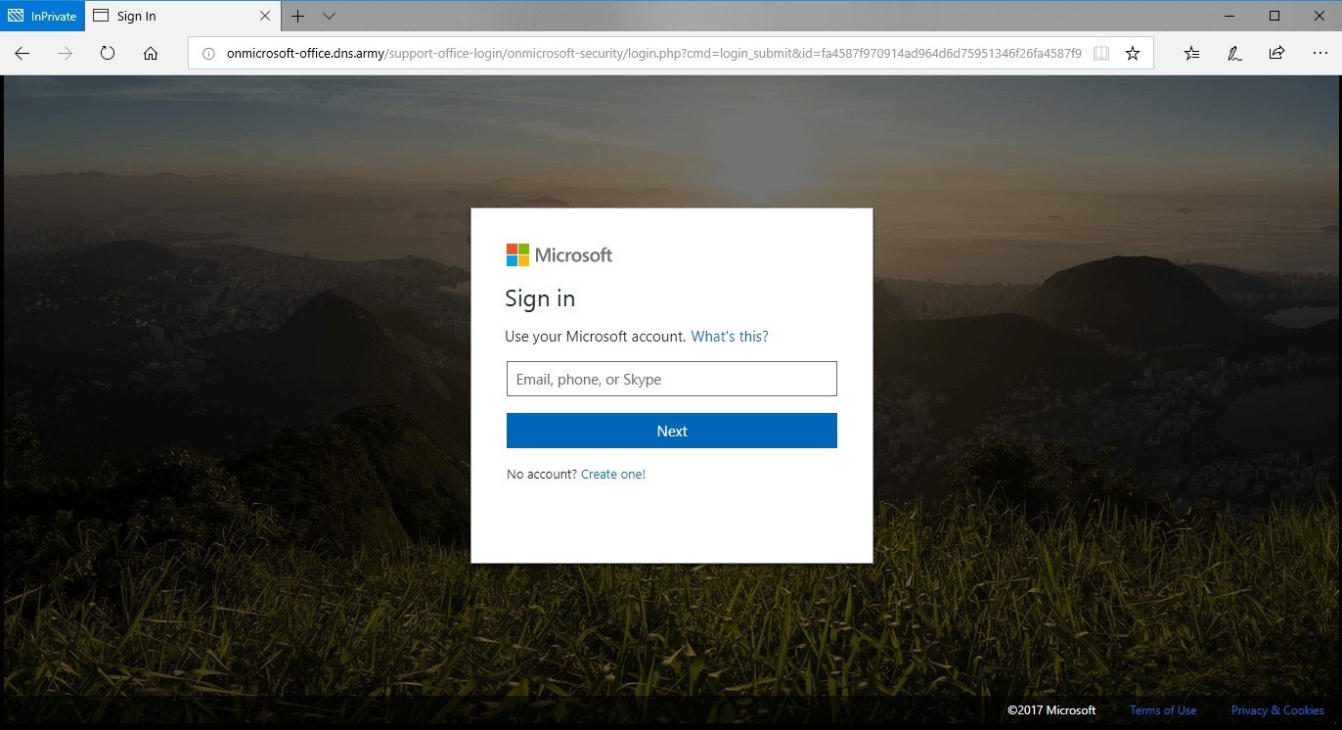Add notes with the pen icon
Image resolution: width=1342 pixels, height=730 pixels.
(x=1234, y=54)
